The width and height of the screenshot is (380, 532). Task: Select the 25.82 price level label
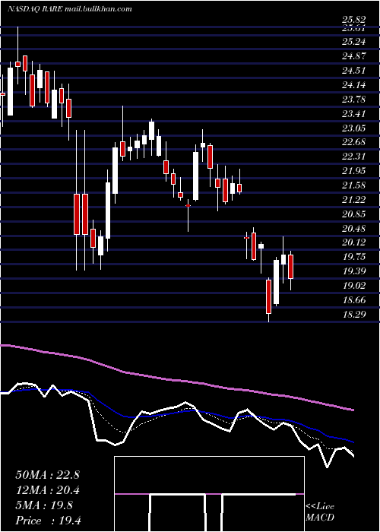[354, 20]
